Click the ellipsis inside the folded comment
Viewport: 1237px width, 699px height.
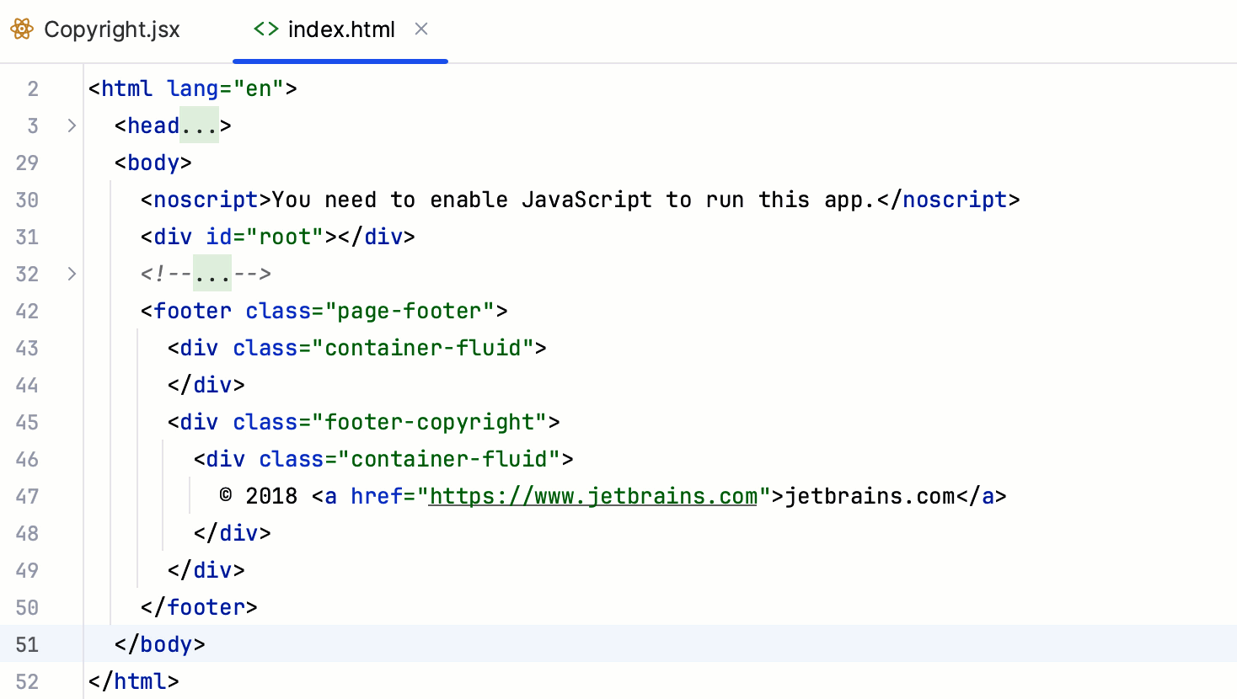point(212,274)
